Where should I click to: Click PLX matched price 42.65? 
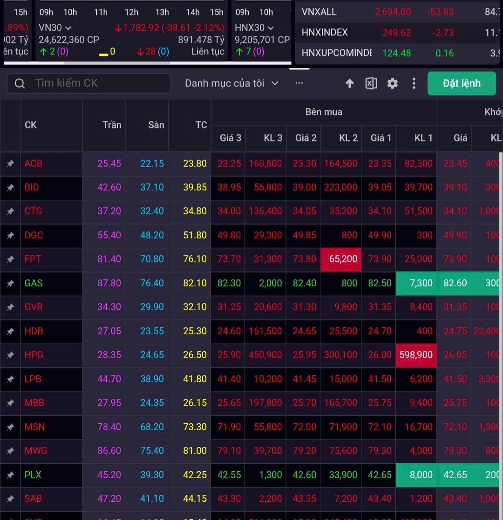455,475
